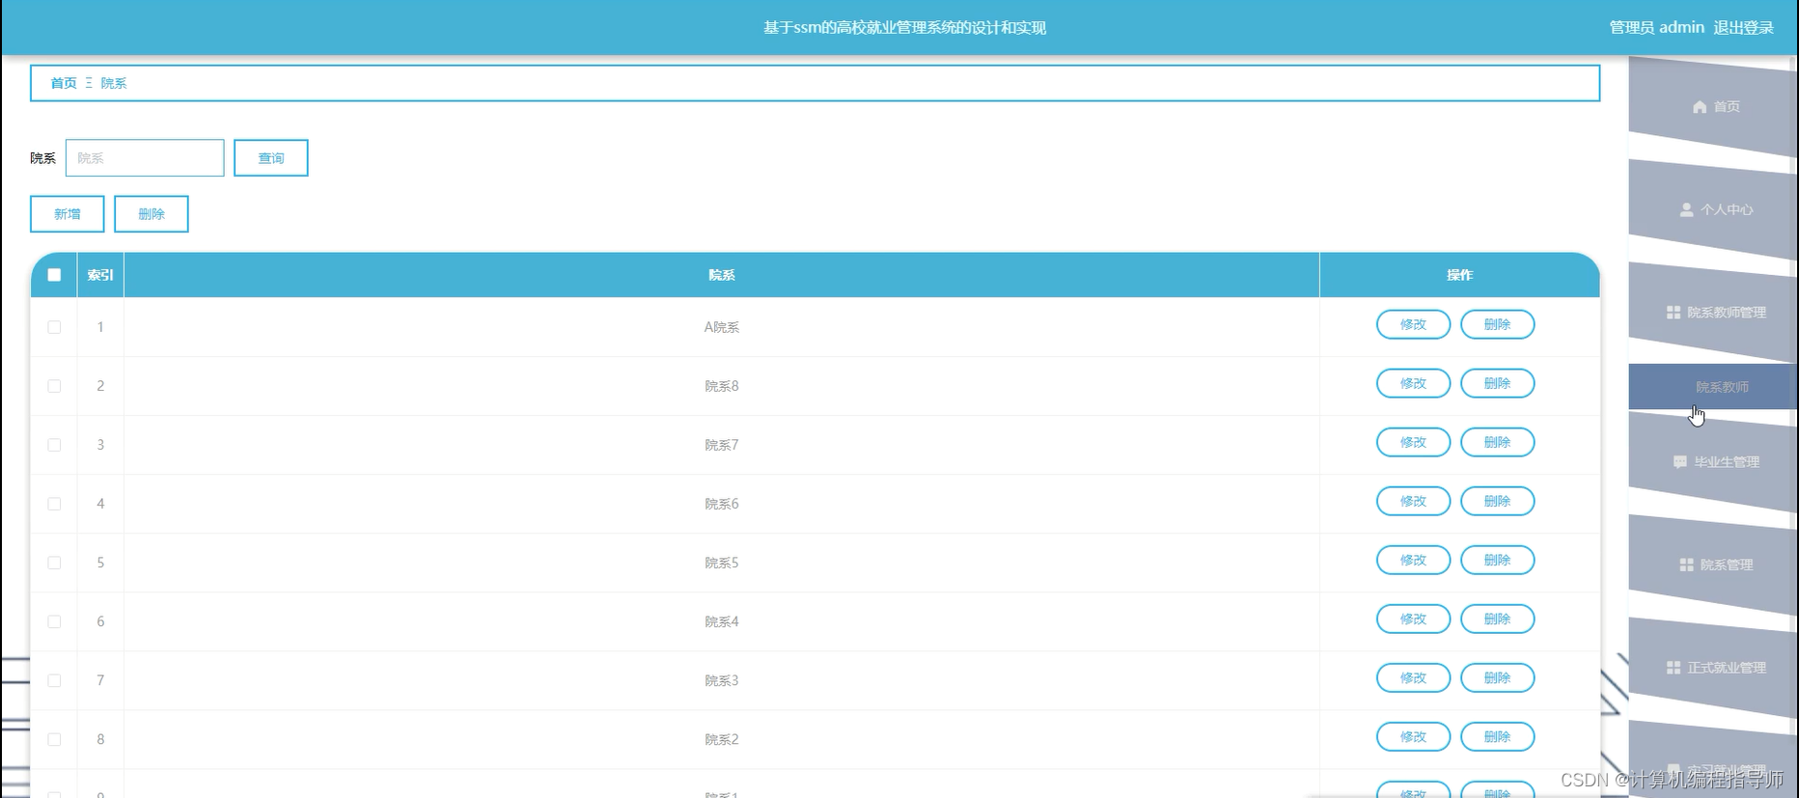The image size is (1799, 798).
Task: Check the checkbox for row 院系4
Action: (54, 621)
